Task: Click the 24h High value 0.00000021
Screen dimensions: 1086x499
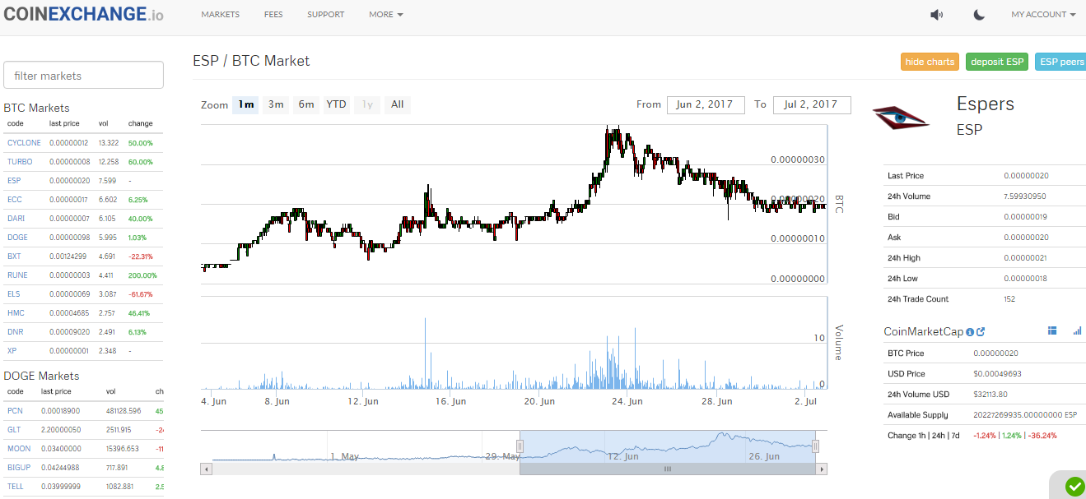Action: coord(1025,258)
